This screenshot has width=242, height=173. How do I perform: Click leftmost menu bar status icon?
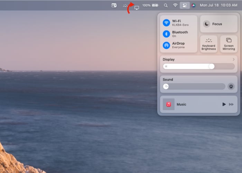click(x=114, y=6)
